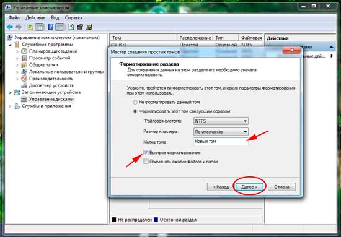
Task: Click the blue Back arrow in toolbar
Action: coord(10,27)
